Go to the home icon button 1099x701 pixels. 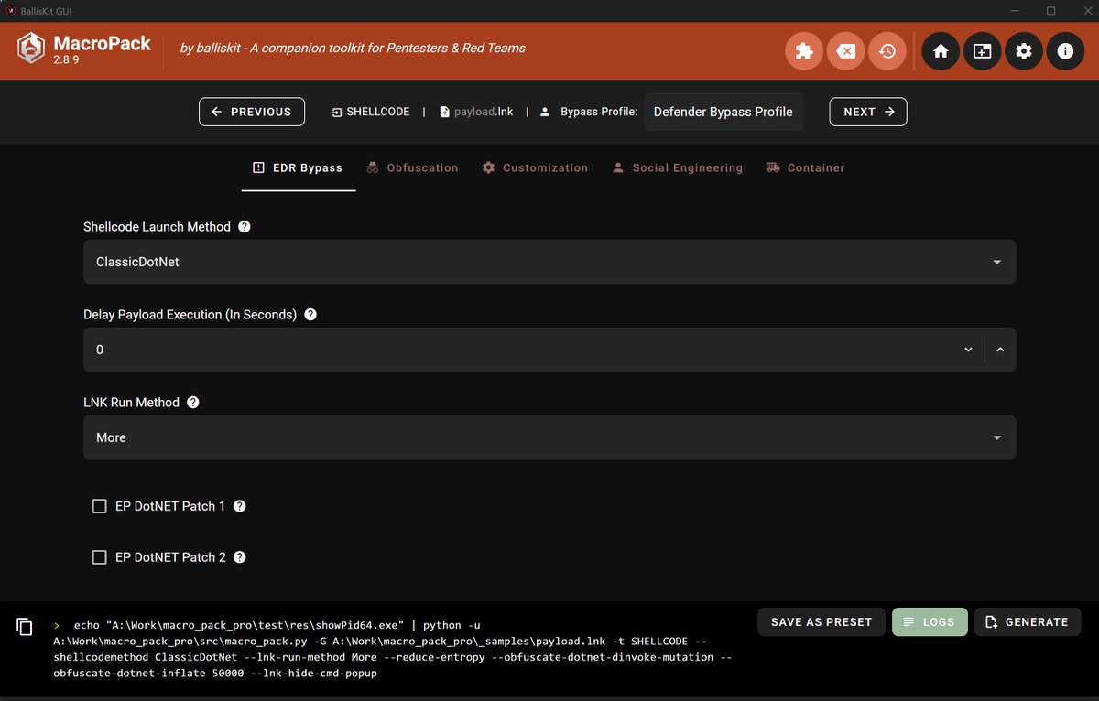(941, 51)
